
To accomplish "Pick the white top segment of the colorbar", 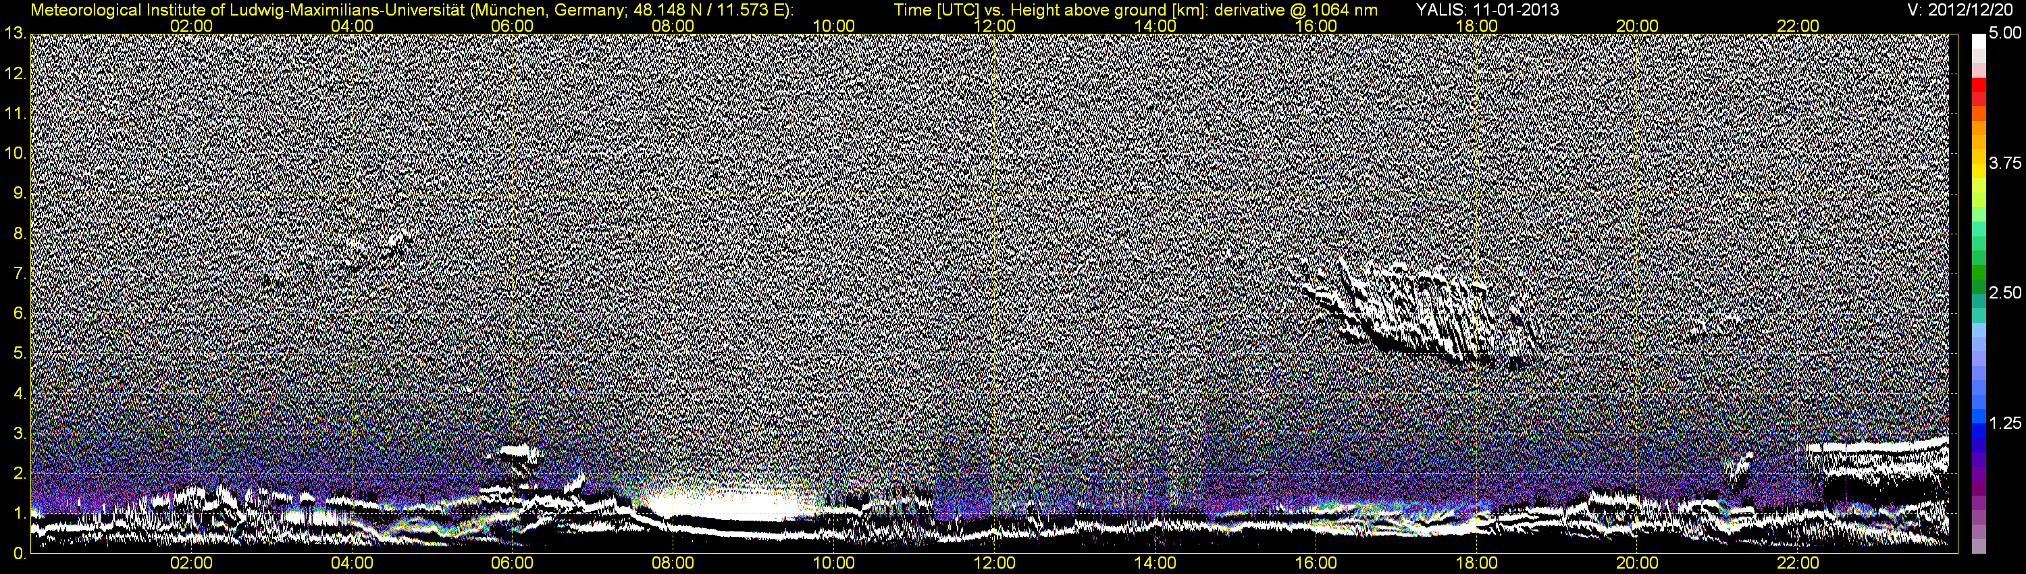I will 1979,42.
